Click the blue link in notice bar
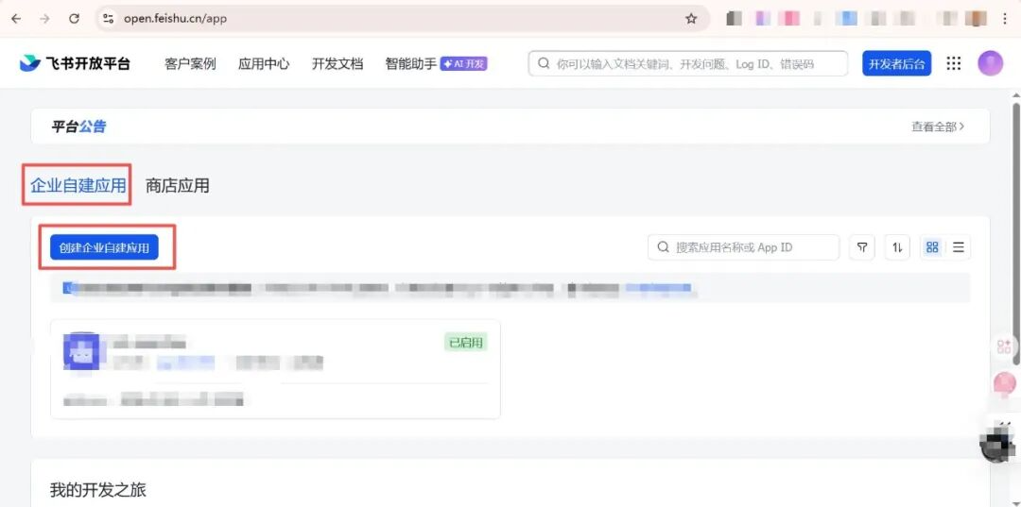Screen dimensions: 1021x507 (x=658, y=287)
